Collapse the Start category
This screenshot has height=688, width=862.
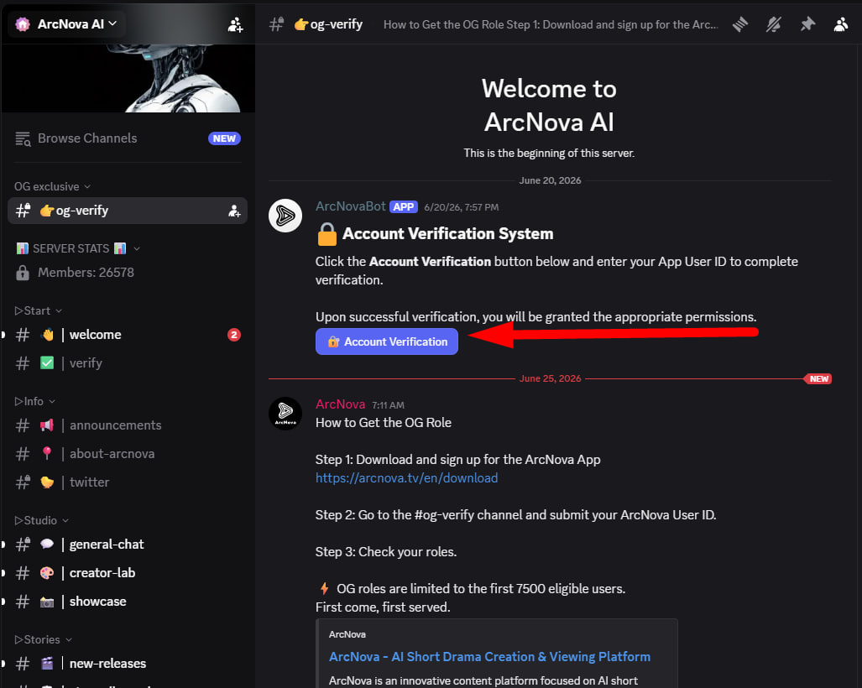point(38,311)
